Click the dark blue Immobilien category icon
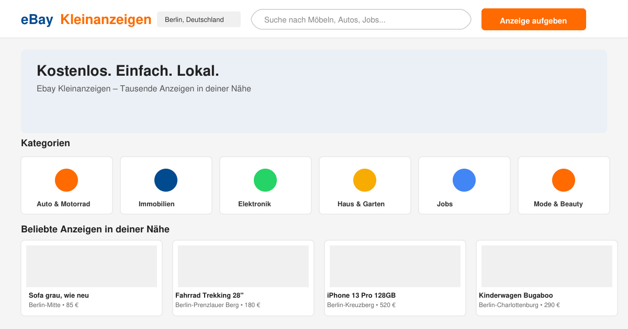The height and width of the screenshot is (329, 628). coord(166,180)
